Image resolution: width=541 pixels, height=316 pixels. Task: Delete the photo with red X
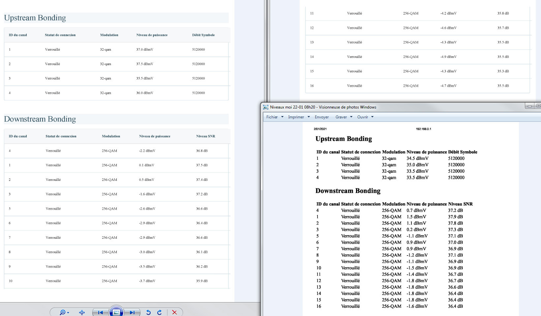click(174, 312)
